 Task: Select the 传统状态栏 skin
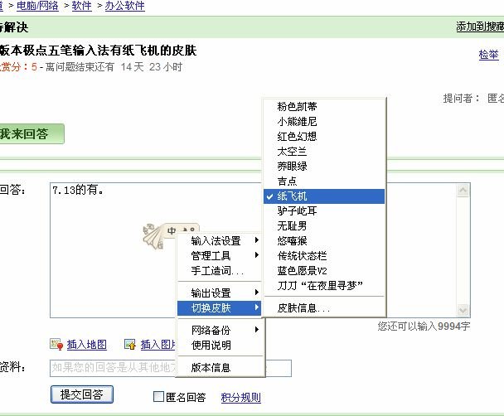click(324, 256)
